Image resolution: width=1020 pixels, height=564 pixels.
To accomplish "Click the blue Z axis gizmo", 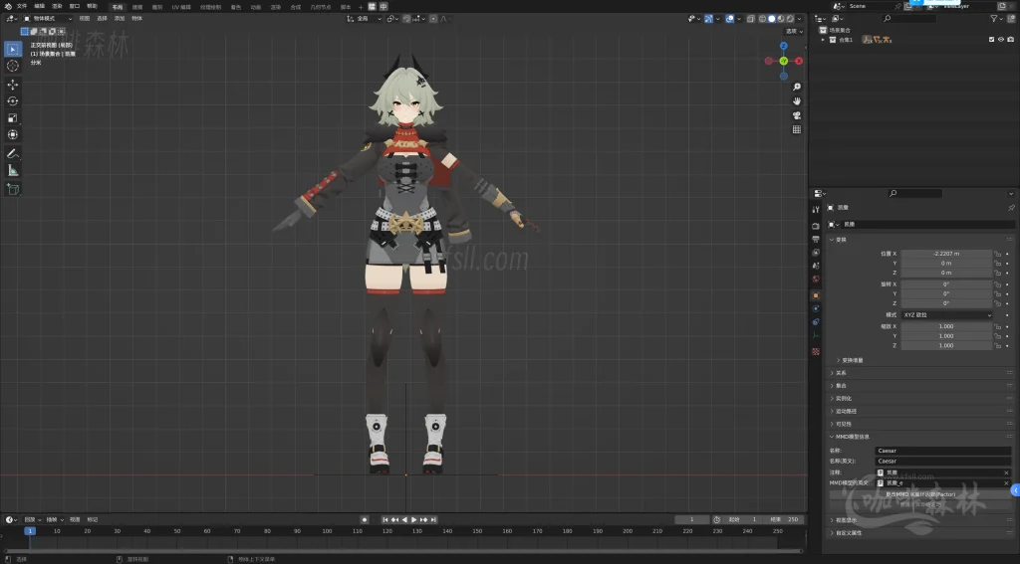I will [x=784, y=46].
